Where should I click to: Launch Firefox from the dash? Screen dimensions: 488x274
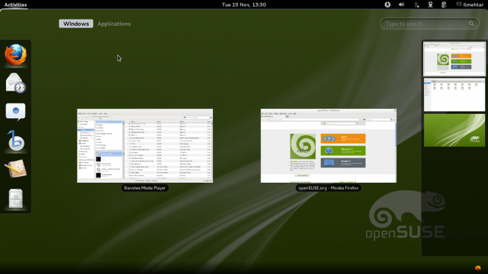(16, 55)
